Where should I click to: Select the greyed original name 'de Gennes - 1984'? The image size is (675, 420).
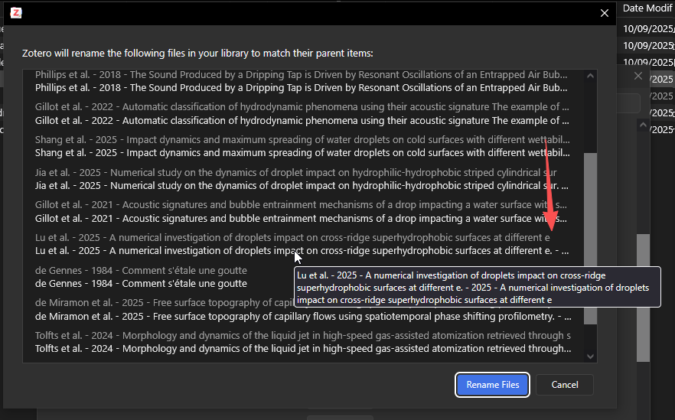[141, 271]
